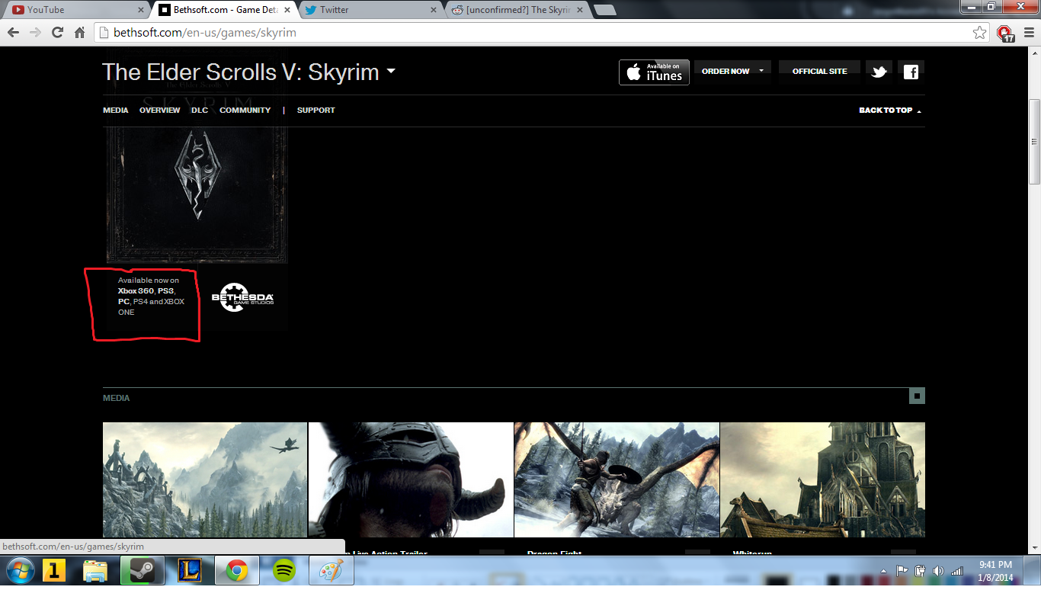This screenshot has height=590, width=1041.
Task: Show hidden system tray icons
Action: click(x=885, y=571)
